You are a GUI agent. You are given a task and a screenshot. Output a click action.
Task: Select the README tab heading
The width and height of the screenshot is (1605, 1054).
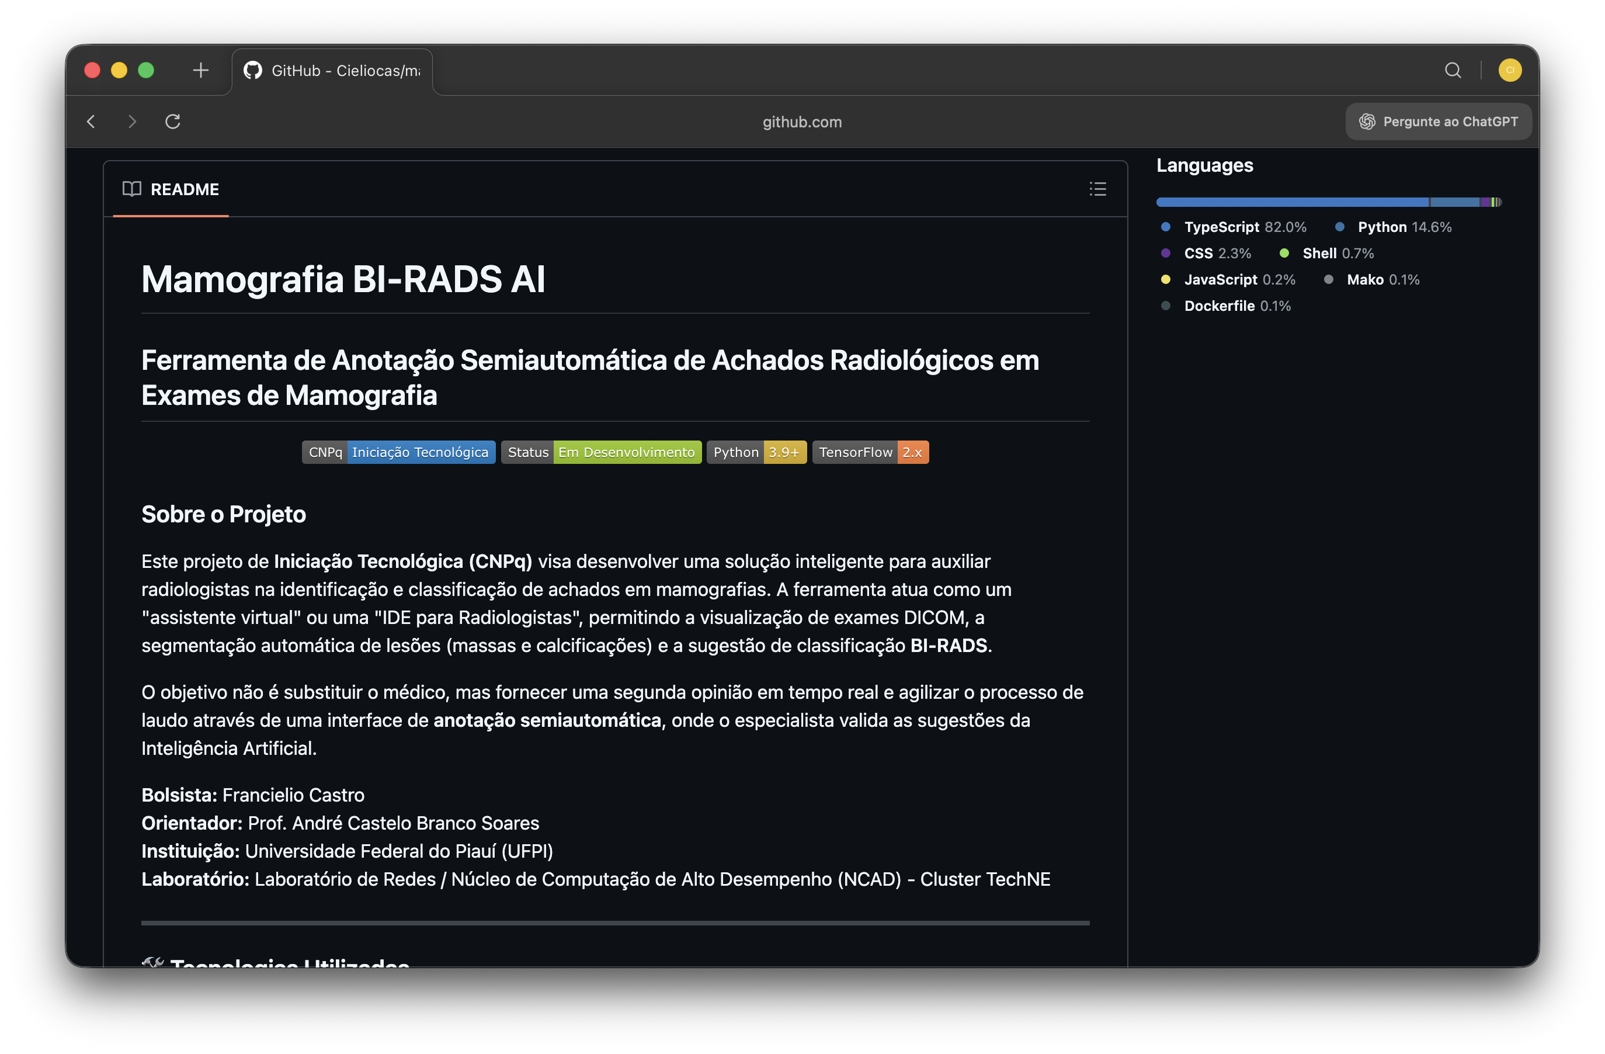[185, 190]
